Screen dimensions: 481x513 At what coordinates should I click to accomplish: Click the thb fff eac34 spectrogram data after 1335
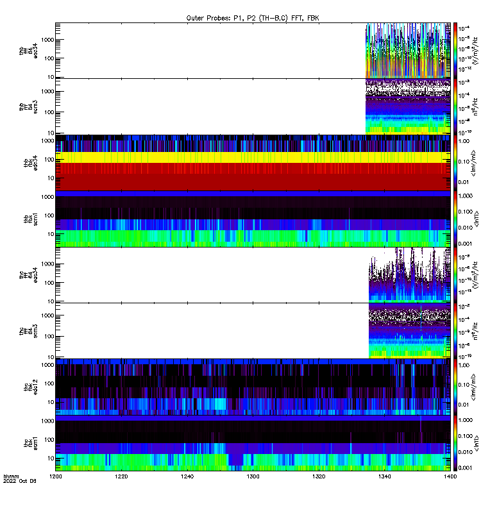tap(408, 51)
